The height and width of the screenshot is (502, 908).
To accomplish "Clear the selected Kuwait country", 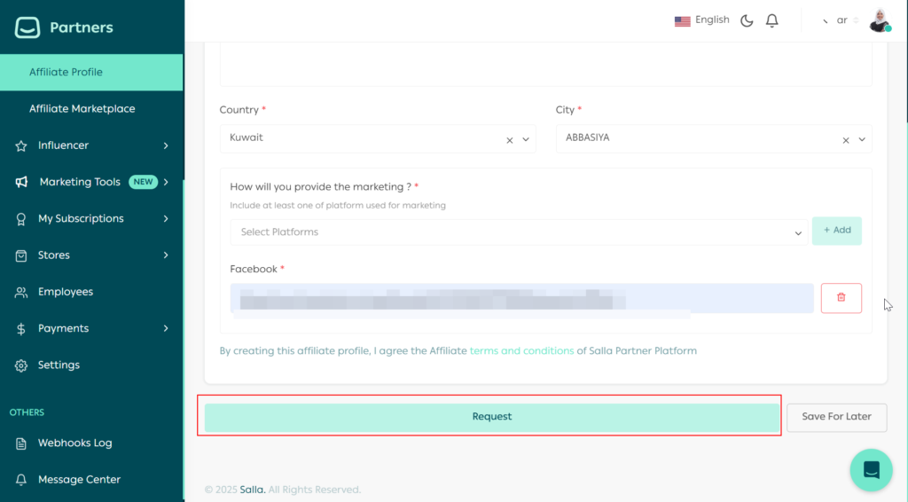I will click(x=510, y=139).
